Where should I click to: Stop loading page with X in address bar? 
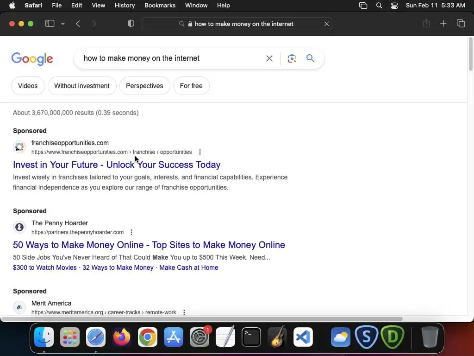pos(326,24)
